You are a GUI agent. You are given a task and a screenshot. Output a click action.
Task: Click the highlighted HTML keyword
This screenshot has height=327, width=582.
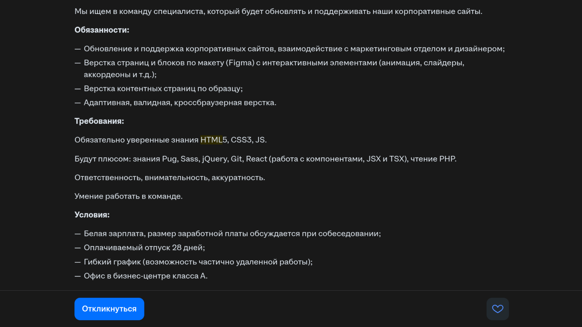211,140
